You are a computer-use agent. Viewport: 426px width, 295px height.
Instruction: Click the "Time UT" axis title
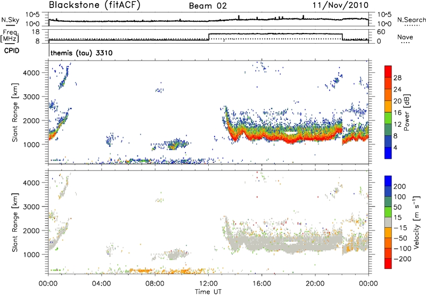point(208,291)
